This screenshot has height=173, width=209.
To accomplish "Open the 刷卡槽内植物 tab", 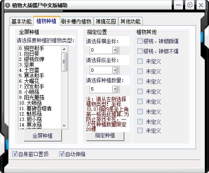I will [x=76, y=21].
